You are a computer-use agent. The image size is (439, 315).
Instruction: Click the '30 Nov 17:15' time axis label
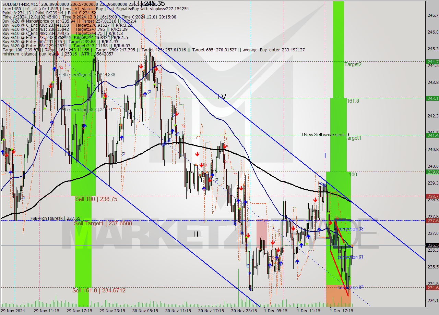click(x=211, y=311)
